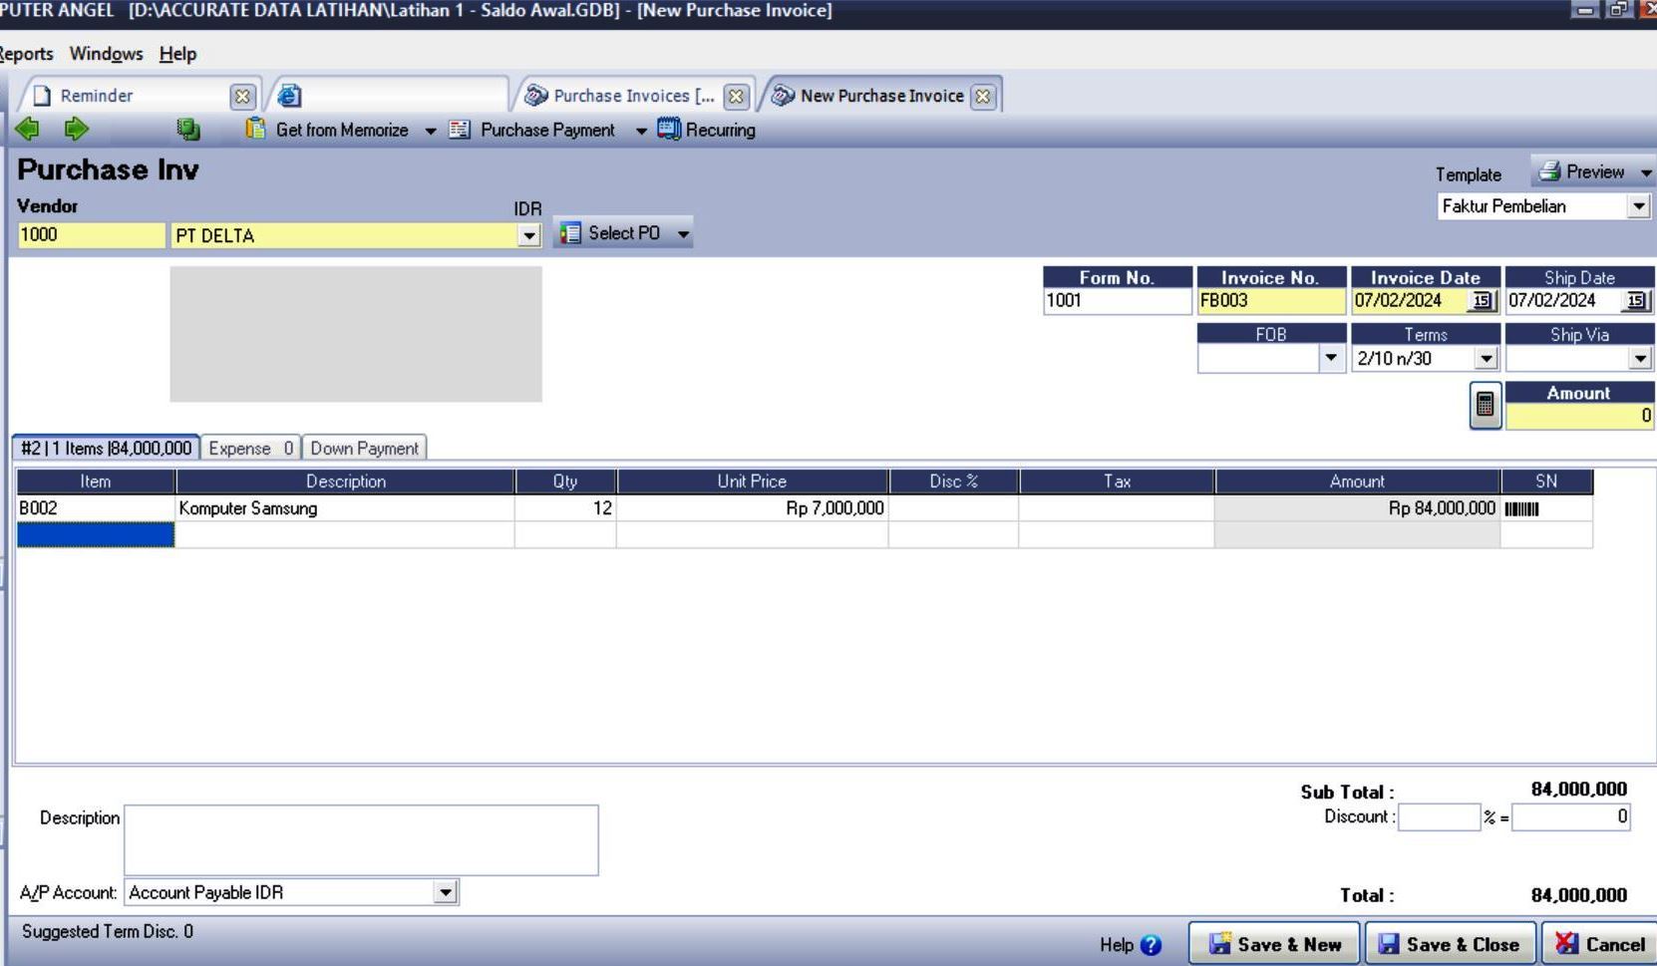Click the serial number barcode icon

1521,509
